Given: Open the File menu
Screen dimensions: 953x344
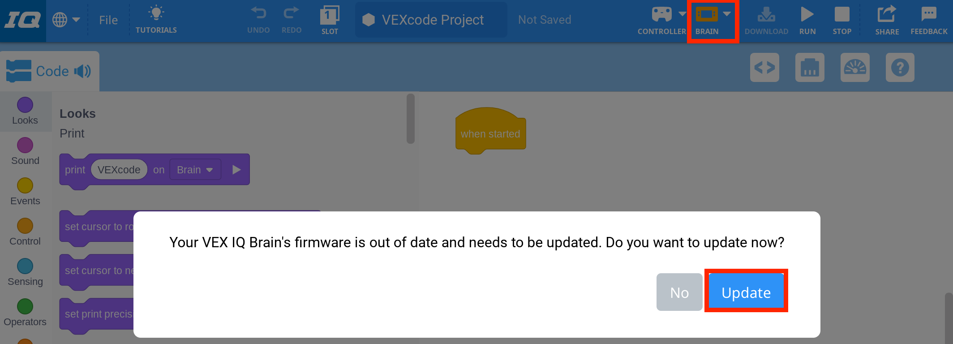Looking at the screenshot, I should coord(107,19).
